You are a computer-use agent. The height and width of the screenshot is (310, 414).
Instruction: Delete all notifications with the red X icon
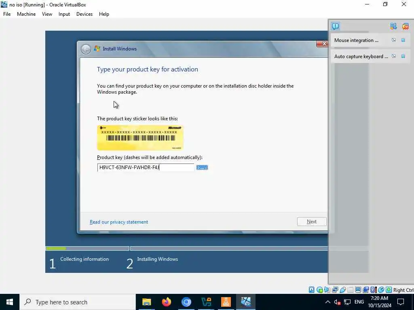click(x=405, y=26)
